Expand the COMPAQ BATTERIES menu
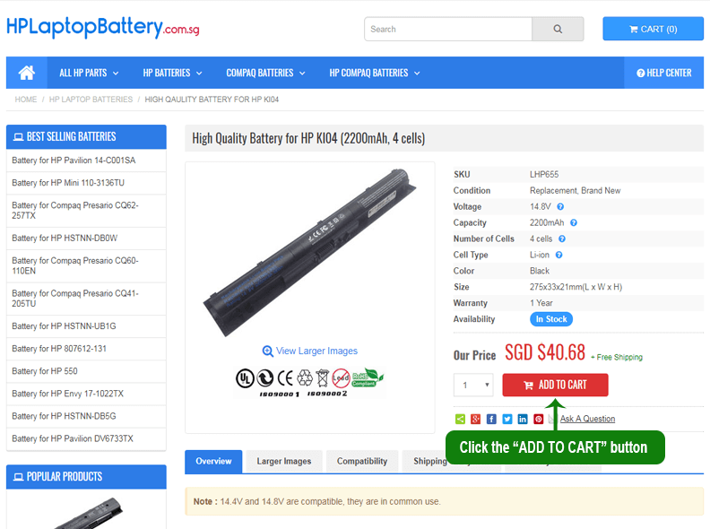 coord(265,73)
